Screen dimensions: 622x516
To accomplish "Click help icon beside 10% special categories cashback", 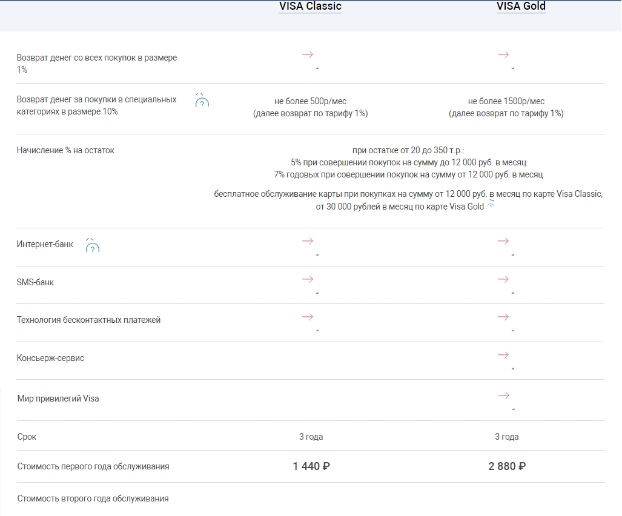I will coord(202,102).
